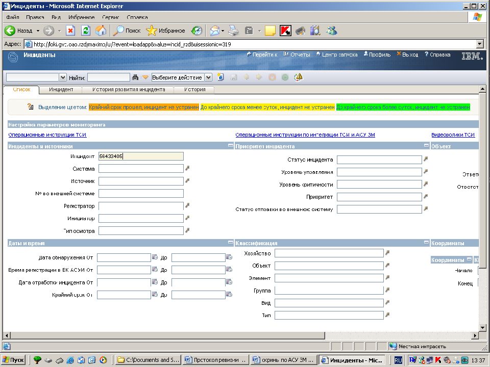This screenshot has width=490, height=367.
Task: Collapse the Классификация section
Action: coord(426,243)
